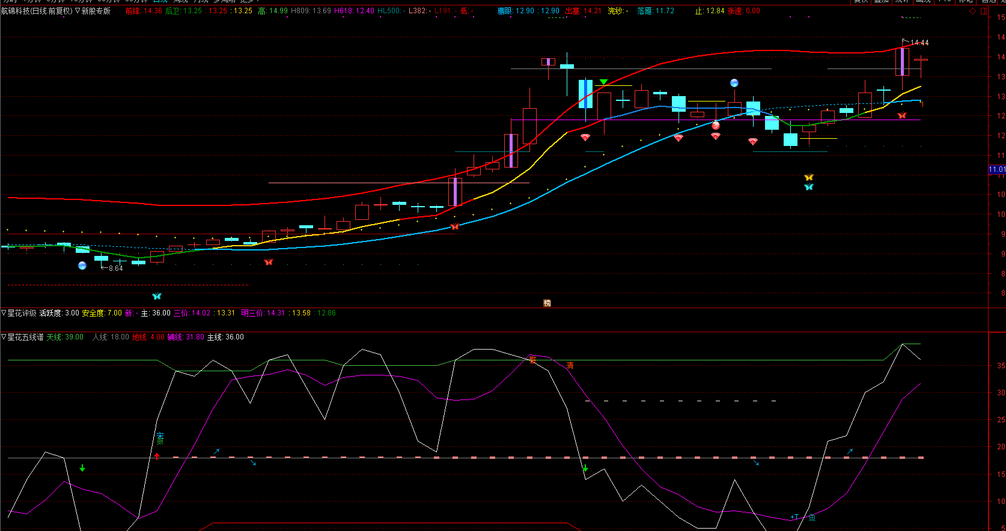Click the 安全度: 7.00 value
The width and height of the screenshot is (1006, 531).
(x=102, y=313)
